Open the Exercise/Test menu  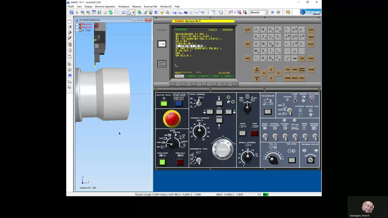(151, 6)
